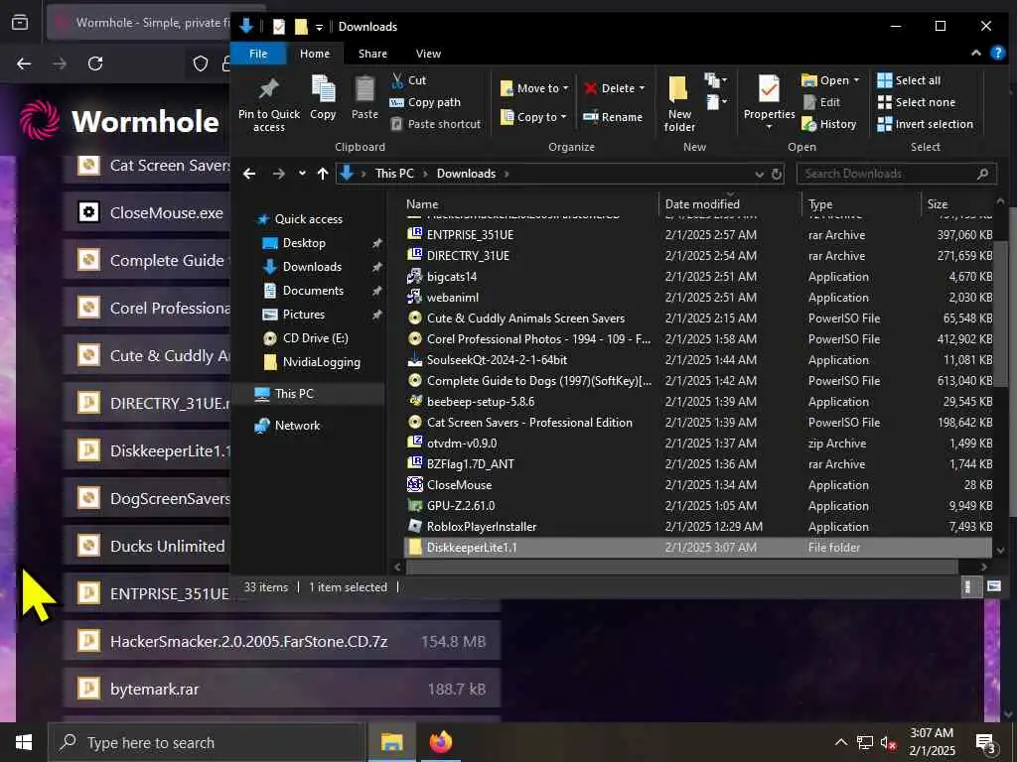This screenshot has height=762, width=1017.
Task: Click Select none
Action: (917, 102)
